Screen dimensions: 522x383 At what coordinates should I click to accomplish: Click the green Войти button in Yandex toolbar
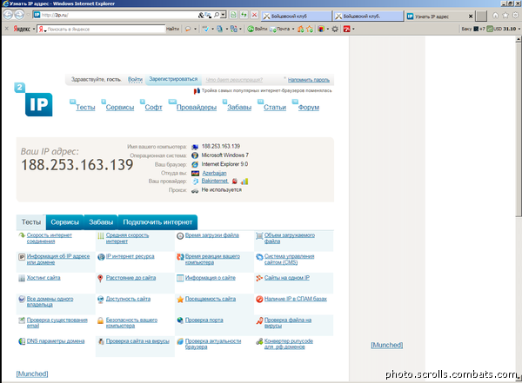258,29
